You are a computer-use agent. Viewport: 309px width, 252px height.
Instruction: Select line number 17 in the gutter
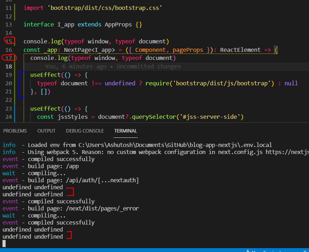8,58
